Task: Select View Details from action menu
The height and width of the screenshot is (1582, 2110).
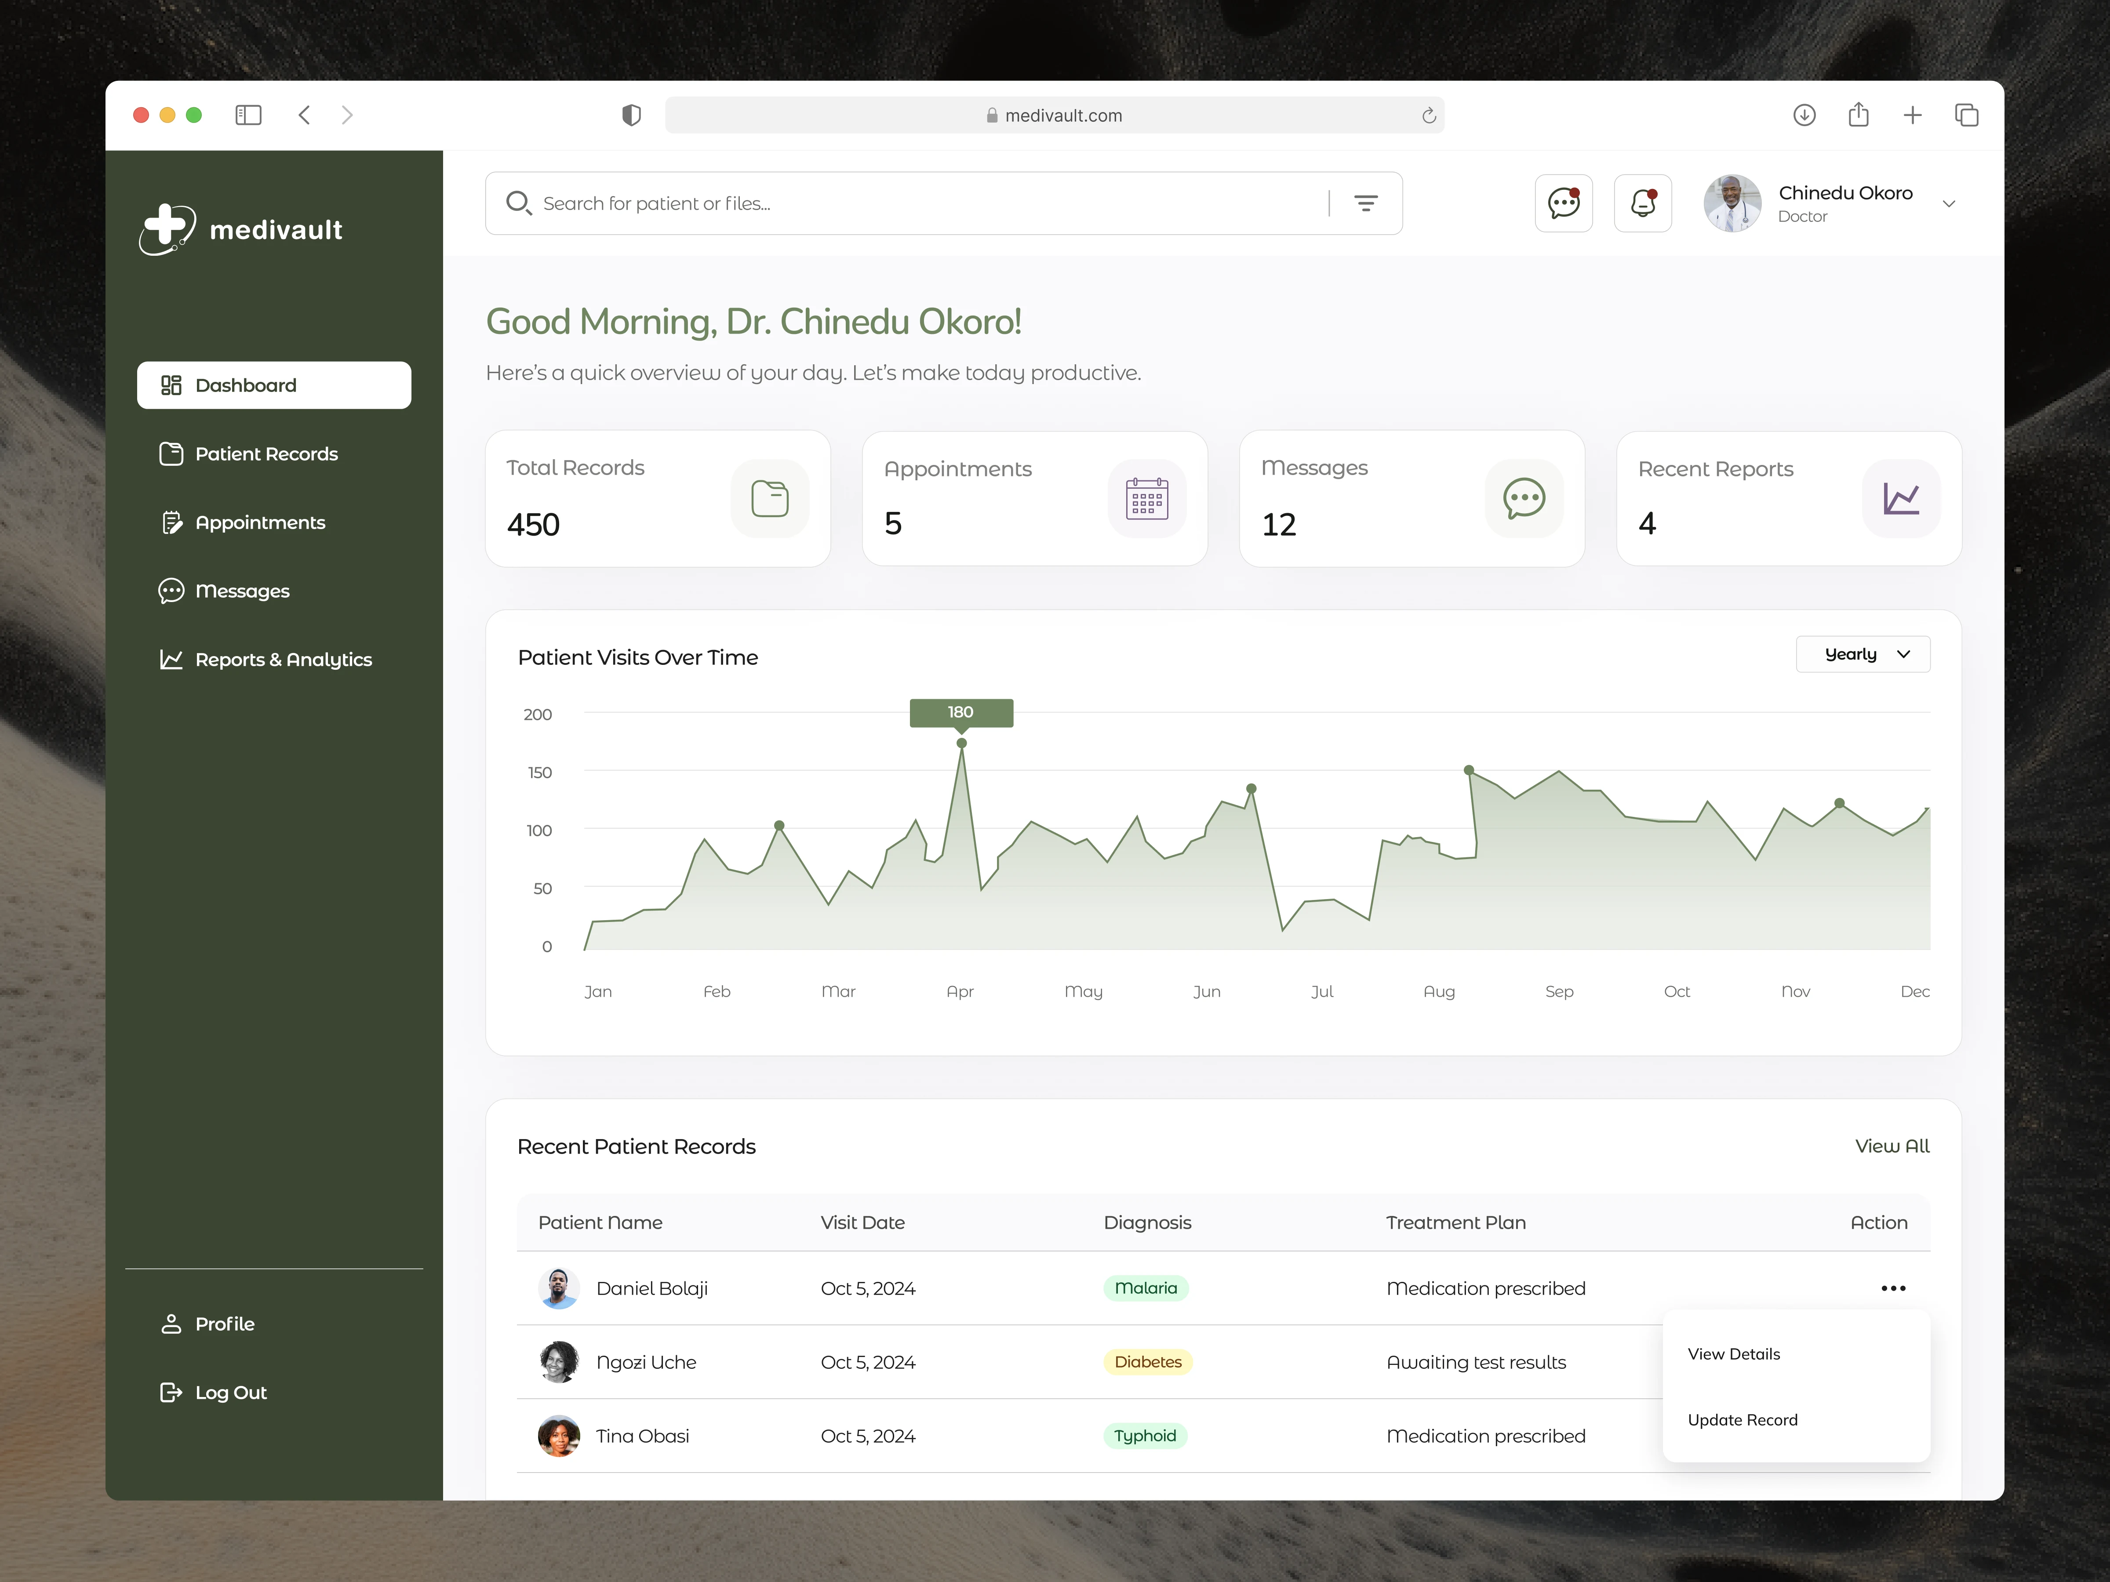Action: click(1733, 1354)
